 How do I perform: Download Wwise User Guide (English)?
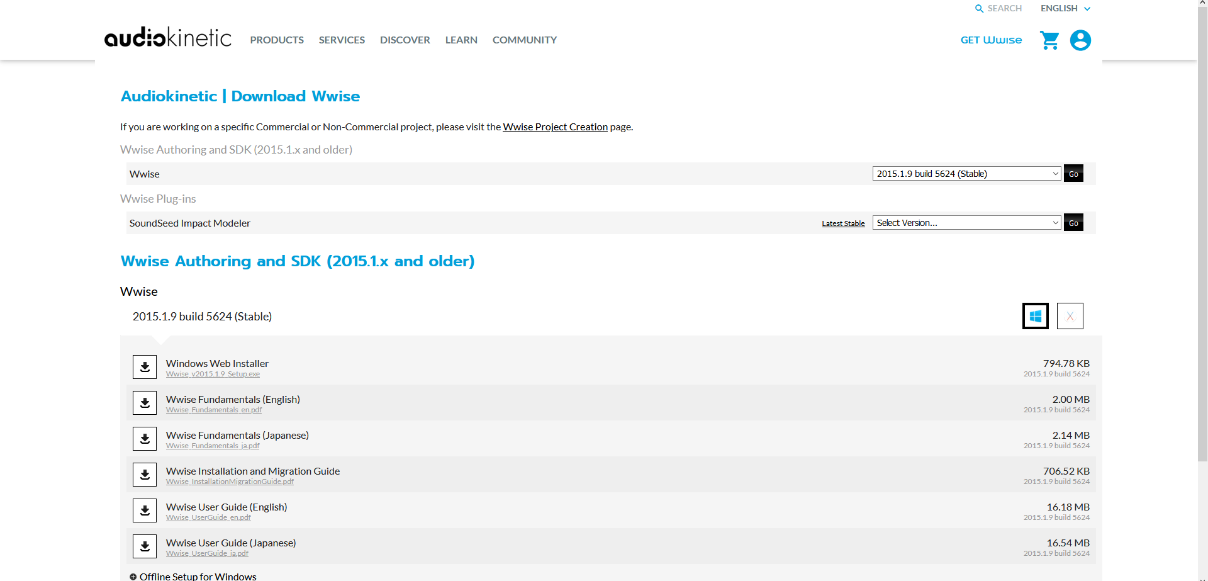(x=145, y=510)
